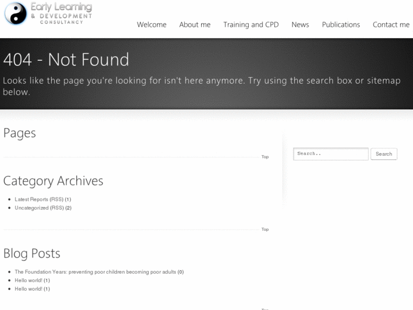Image resolution: width=413 pixels, height=310 pixels.
Task: Click the yin-yang logo icon
Action: [16, 14]
